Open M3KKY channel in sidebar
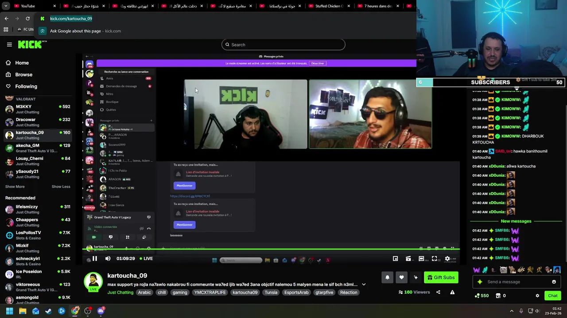Viewport: 567px width, 318px height. (38, 109)
